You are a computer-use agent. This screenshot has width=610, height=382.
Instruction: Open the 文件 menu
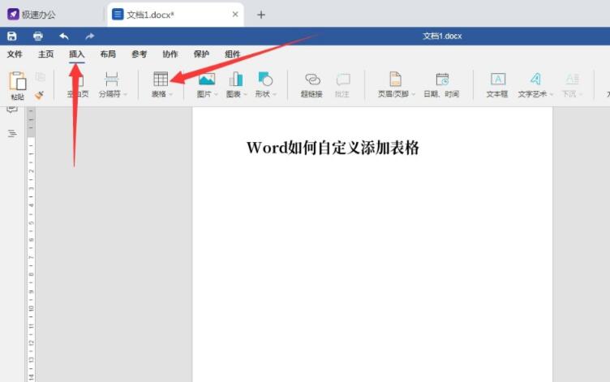[x=15, y=54]
